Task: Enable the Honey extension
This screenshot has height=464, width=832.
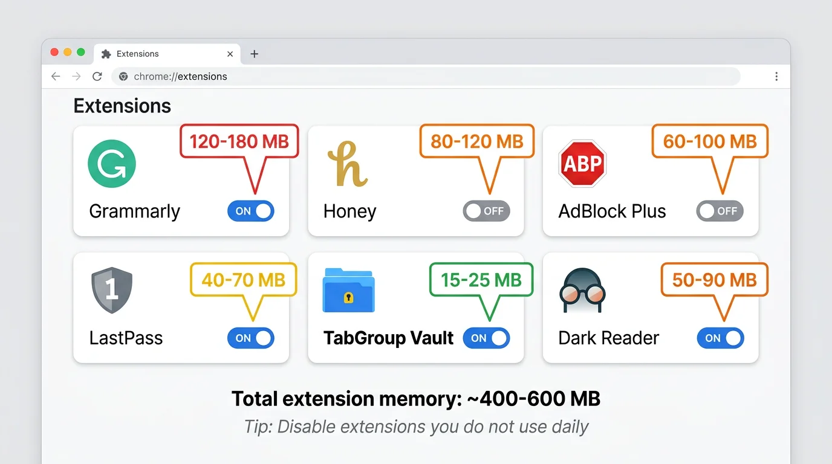Action: [486, 211]
